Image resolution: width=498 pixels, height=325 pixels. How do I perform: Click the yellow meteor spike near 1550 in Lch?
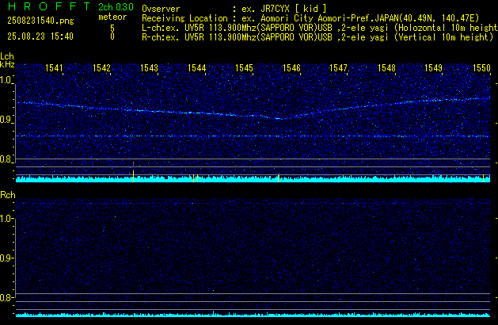484,178
